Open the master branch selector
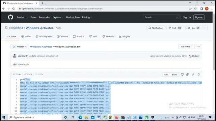The width and height of the screenshot is (216, 121). point(20,47)
